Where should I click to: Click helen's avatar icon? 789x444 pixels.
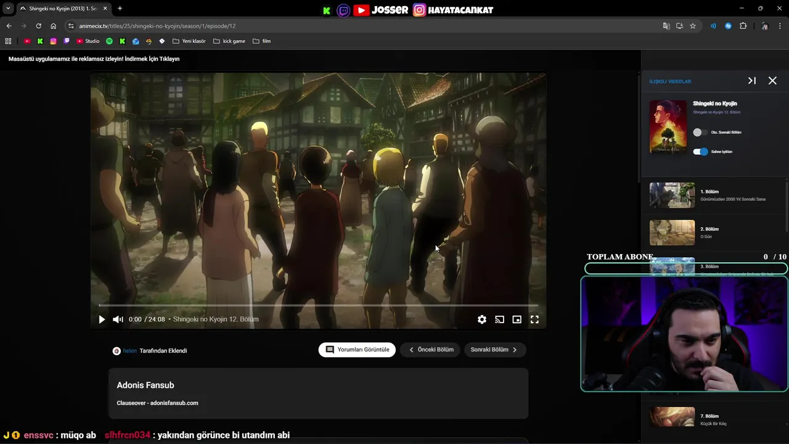click(117, 351)
